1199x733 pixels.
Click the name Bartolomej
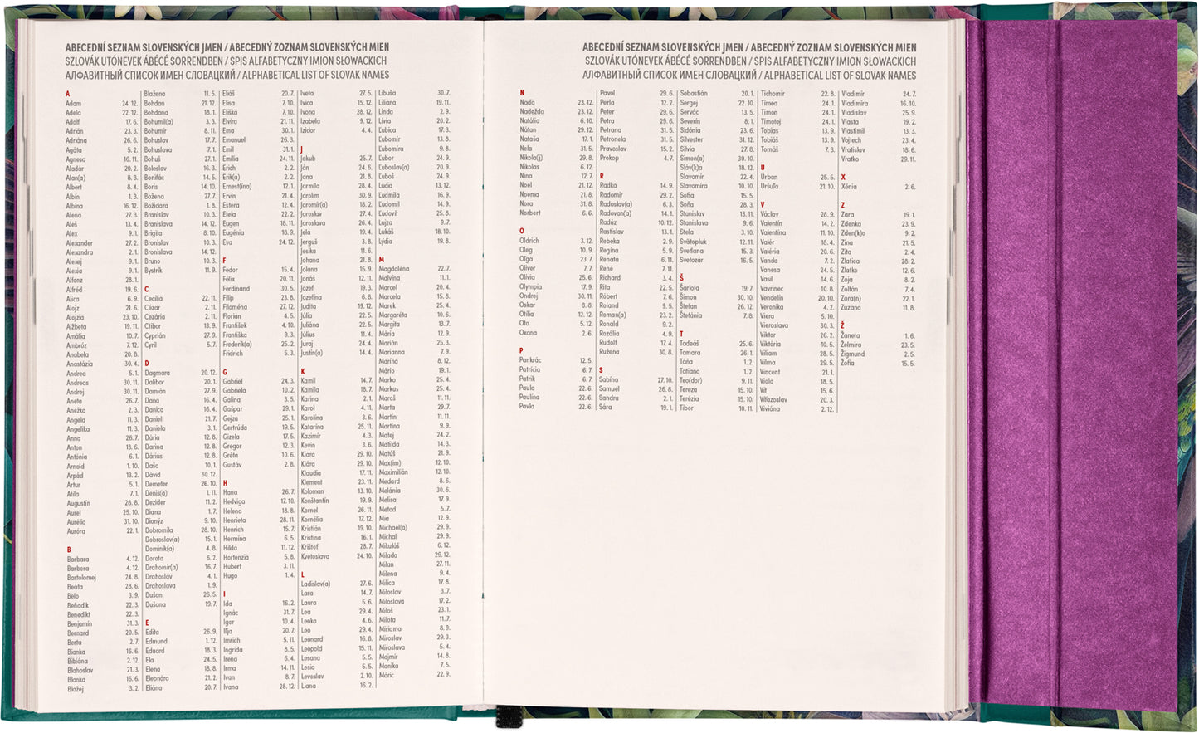click(x=82, y=578)
